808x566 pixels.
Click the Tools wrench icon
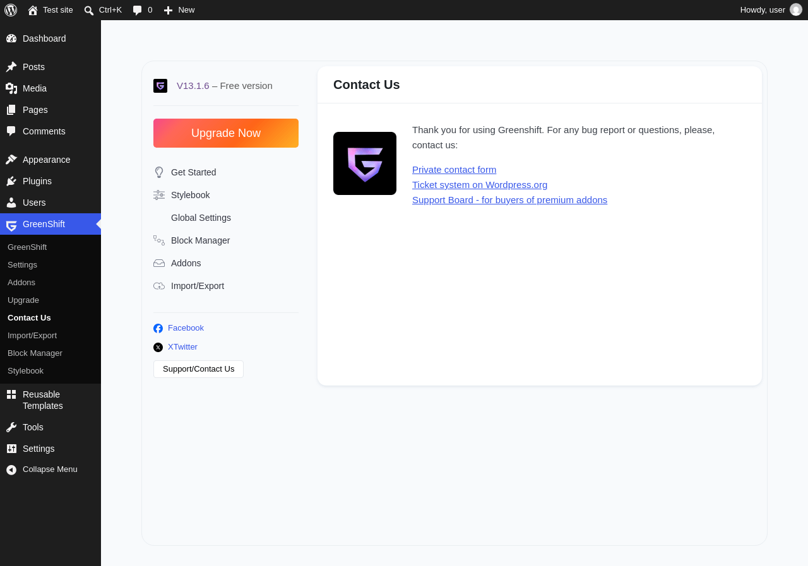coord(11,427)
